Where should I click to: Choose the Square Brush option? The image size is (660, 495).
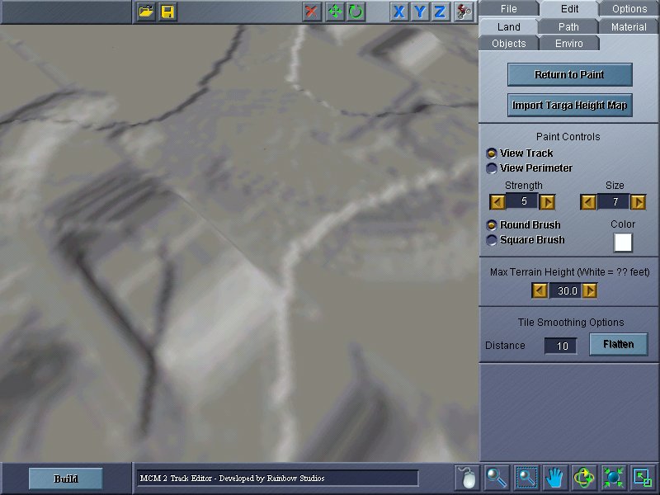click(491, 240)
